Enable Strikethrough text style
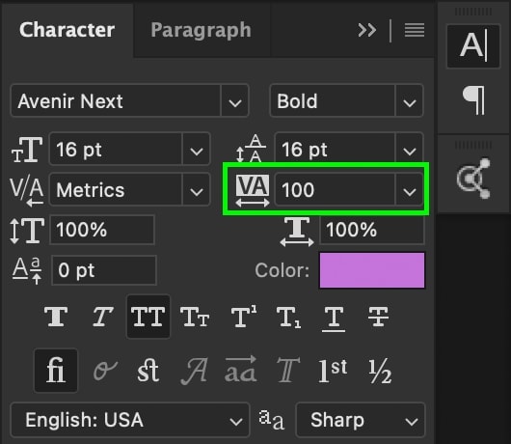The image size is (511, 444). (x=378, y=317)
